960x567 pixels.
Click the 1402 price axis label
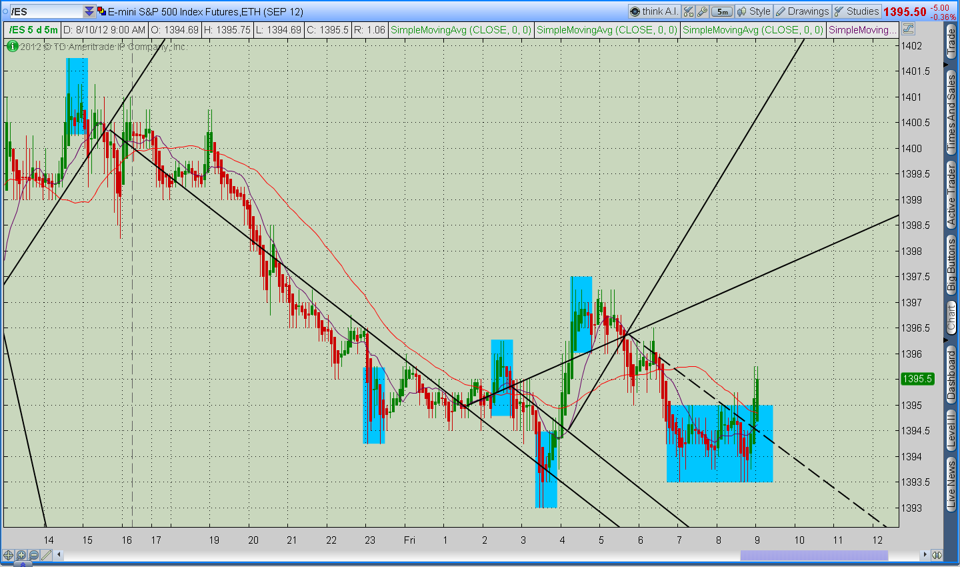[911, 46]
